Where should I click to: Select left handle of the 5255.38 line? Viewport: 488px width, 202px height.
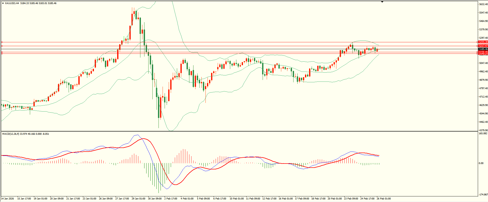pos(2,42)
